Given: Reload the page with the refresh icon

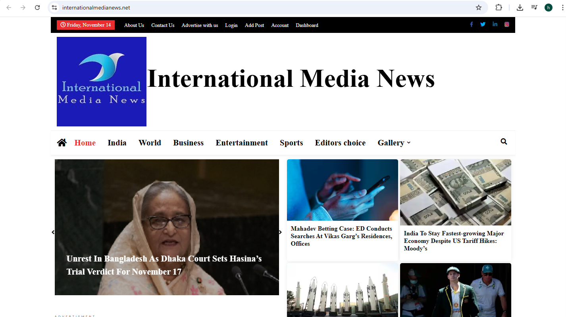Looking at the screenshot, I should pos(37,8).
